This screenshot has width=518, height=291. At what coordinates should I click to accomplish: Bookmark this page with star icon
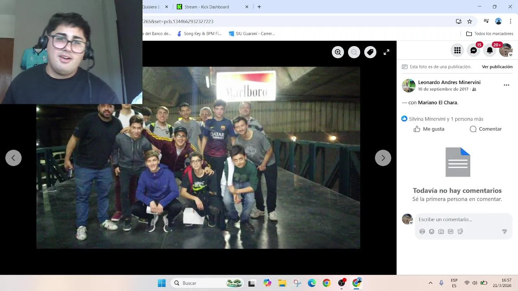coord(469,21)
